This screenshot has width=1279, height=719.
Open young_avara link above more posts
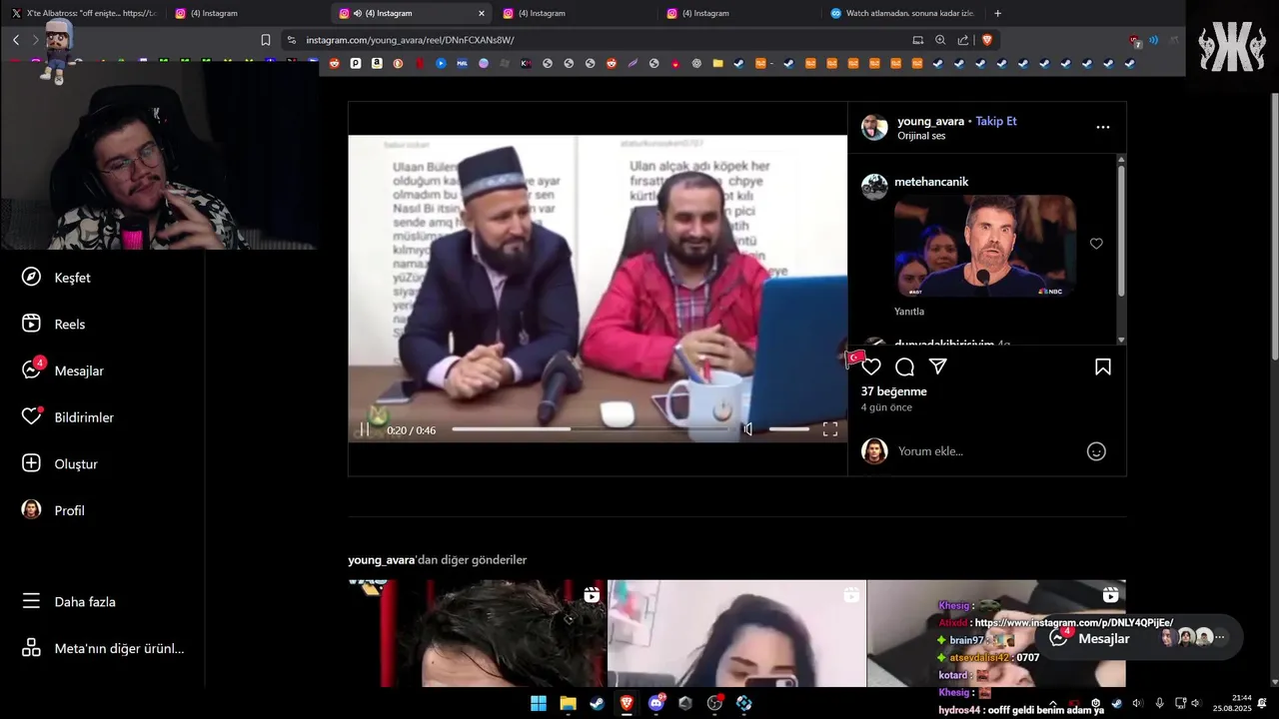[x=381, y=560]
